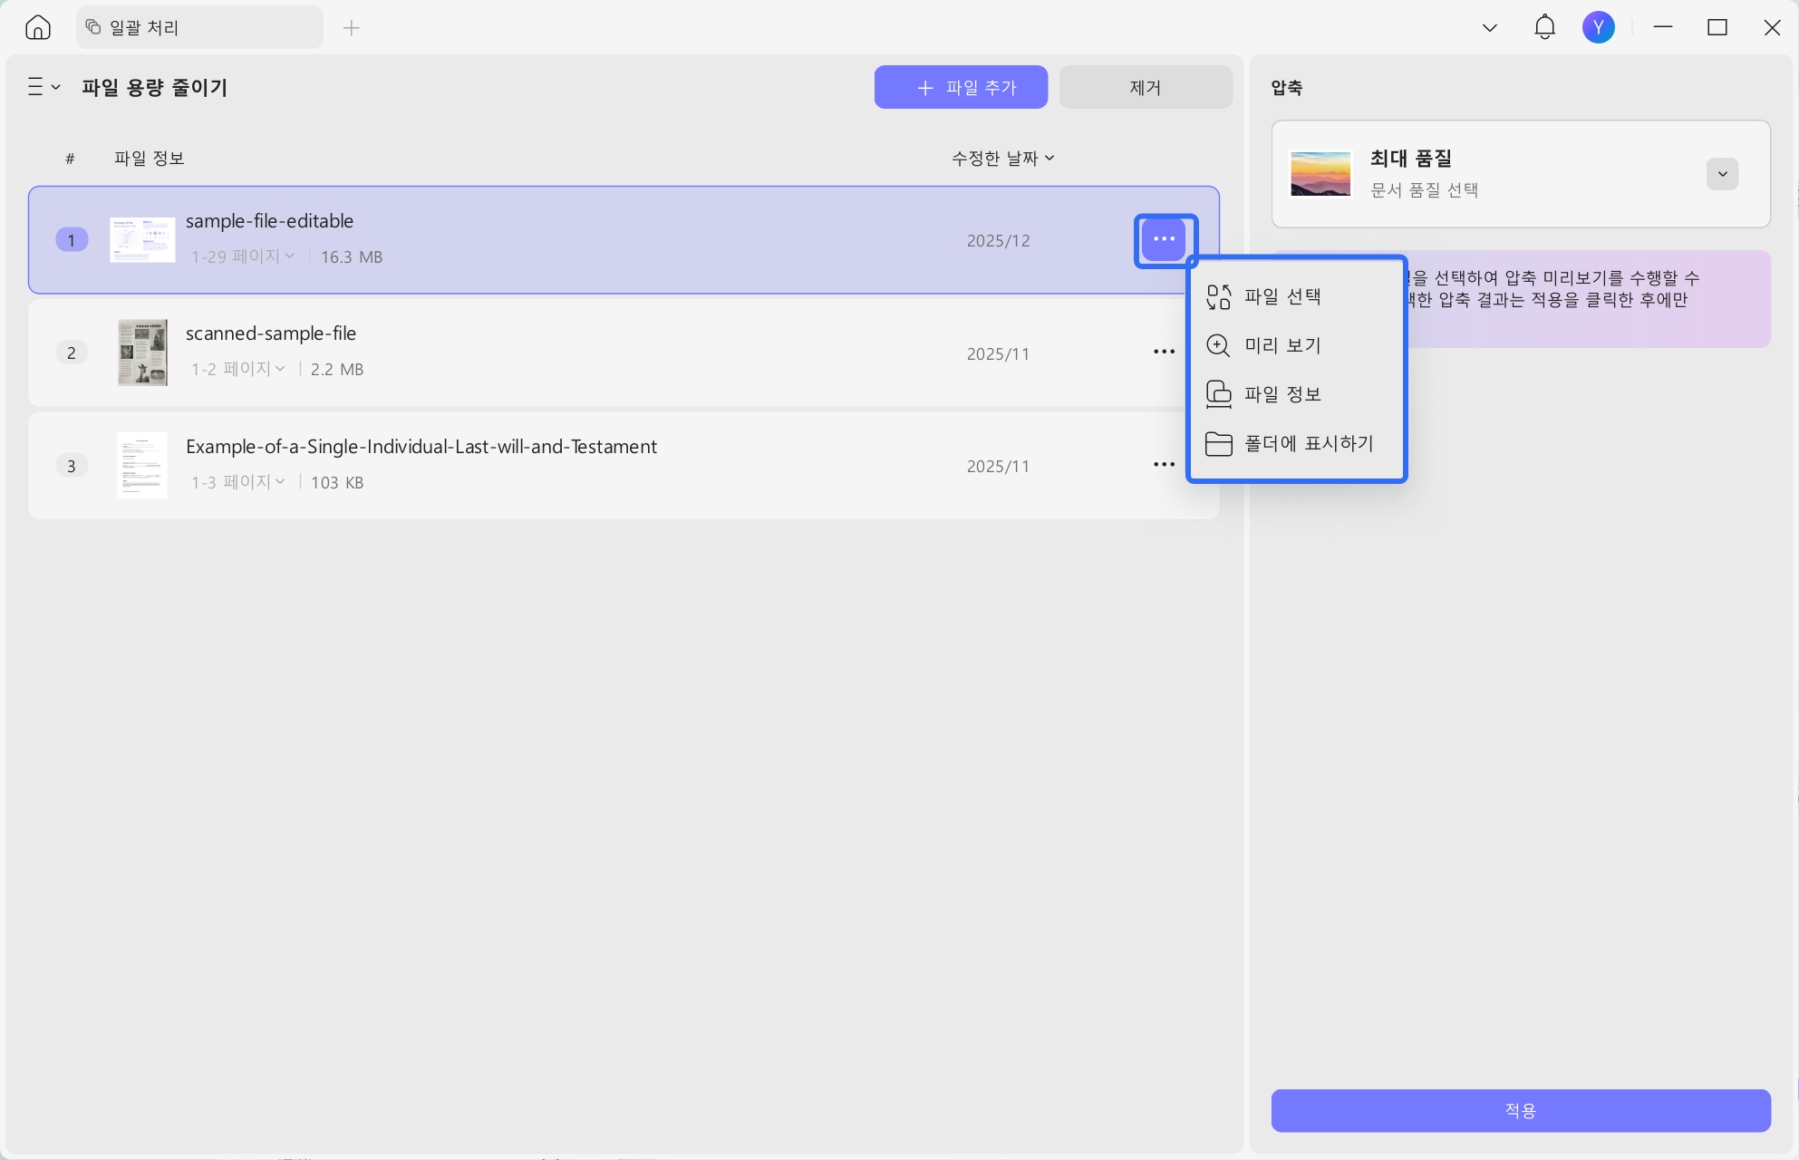The height and width of the screenshot is (1160, 1799).
Task: Click the 적용 apply button
Action: pos(1521,1110)
